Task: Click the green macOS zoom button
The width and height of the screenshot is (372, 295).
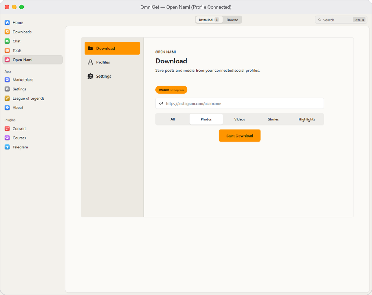Action: [21, 7]
